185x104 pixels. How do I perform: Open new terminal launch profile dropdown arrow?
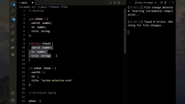coord(158,3)
